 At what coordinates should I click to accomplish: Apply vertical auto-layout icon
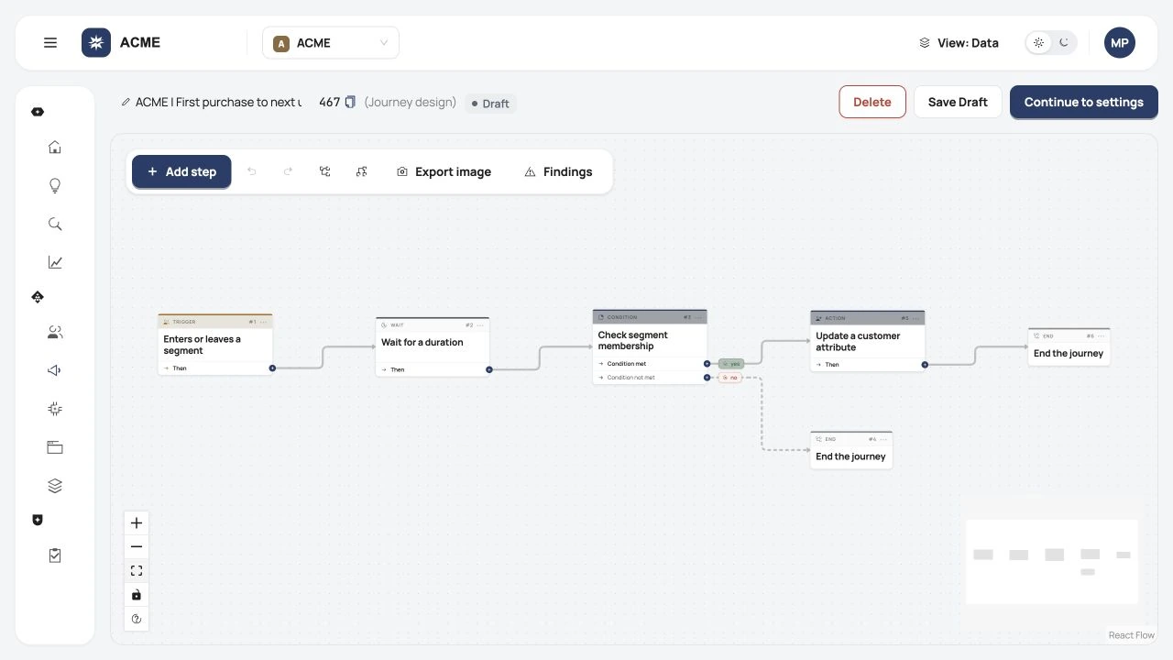pos(361,171)
